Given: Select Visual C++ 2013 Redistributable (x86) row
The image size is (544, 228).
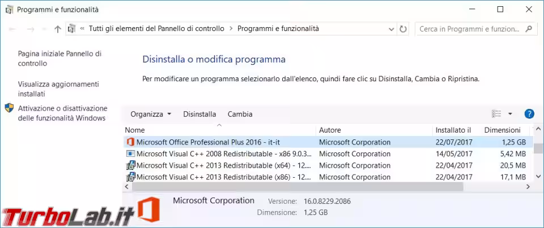Looking at the screenshot, I should (328, 177).
